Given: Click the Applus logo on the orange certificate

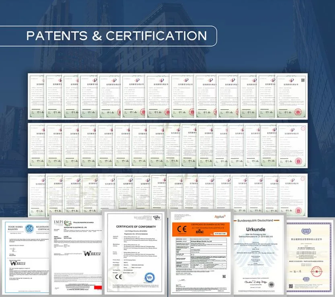Looking at the screenshot, I should pos(220,217).
